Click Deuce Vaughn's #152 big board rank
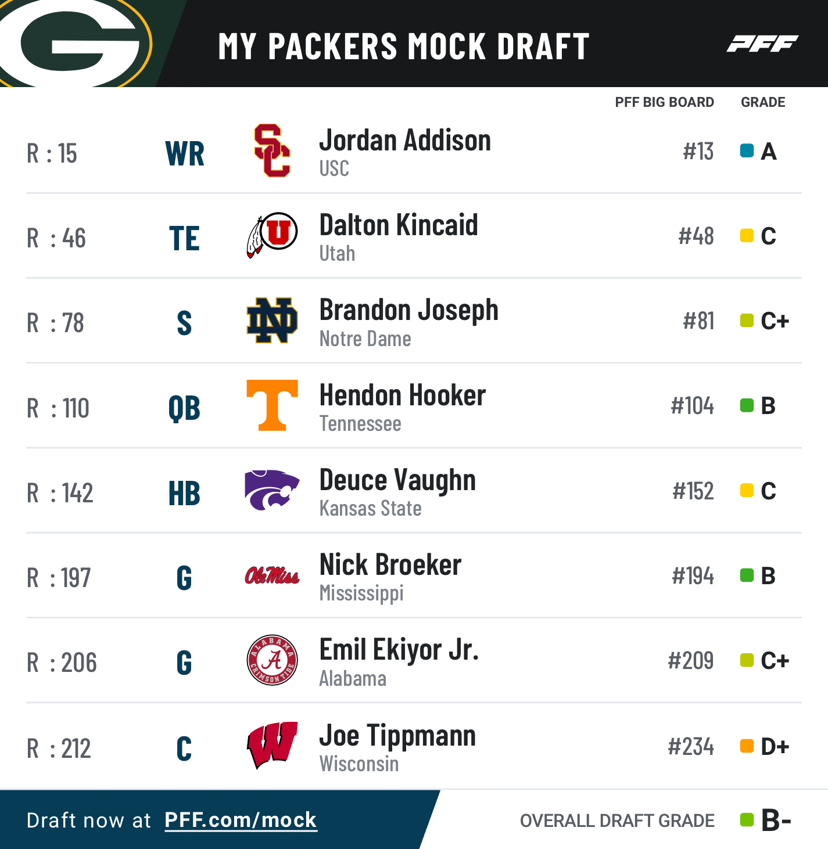This screenshot has height=849, width=828. (693, 491)
